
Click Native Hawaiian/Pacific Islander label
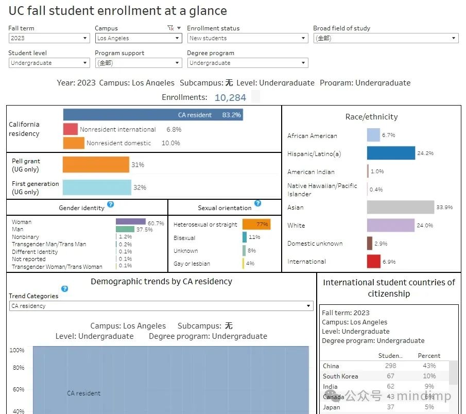(x=322, y=189)
